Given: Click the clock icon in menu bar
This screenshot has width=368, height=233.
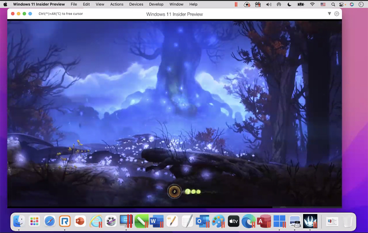Looking at the screenshot, I should 361,4.
